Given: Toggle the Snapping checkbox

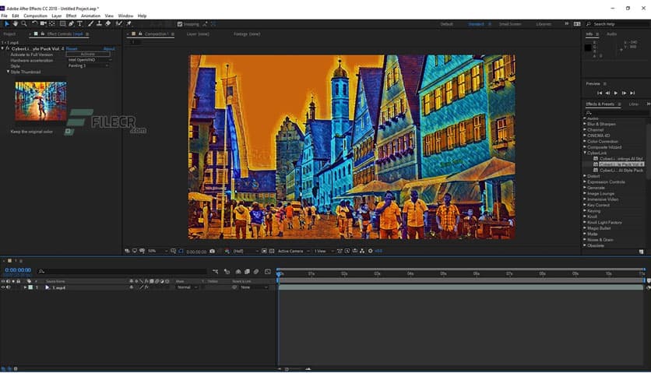Looking at the screenshot, I should 180,24.
